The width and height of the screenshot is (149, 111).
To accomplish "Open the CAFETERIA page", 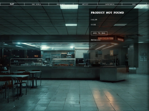I will pos(110,4).
